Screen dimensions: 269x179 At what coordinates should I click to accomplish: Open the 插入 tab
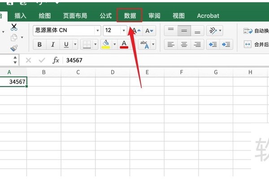point(21,16)
